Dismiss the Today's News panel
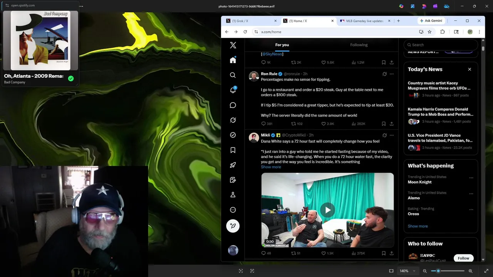This screenshot has height=277, width=493. point(470,69)
